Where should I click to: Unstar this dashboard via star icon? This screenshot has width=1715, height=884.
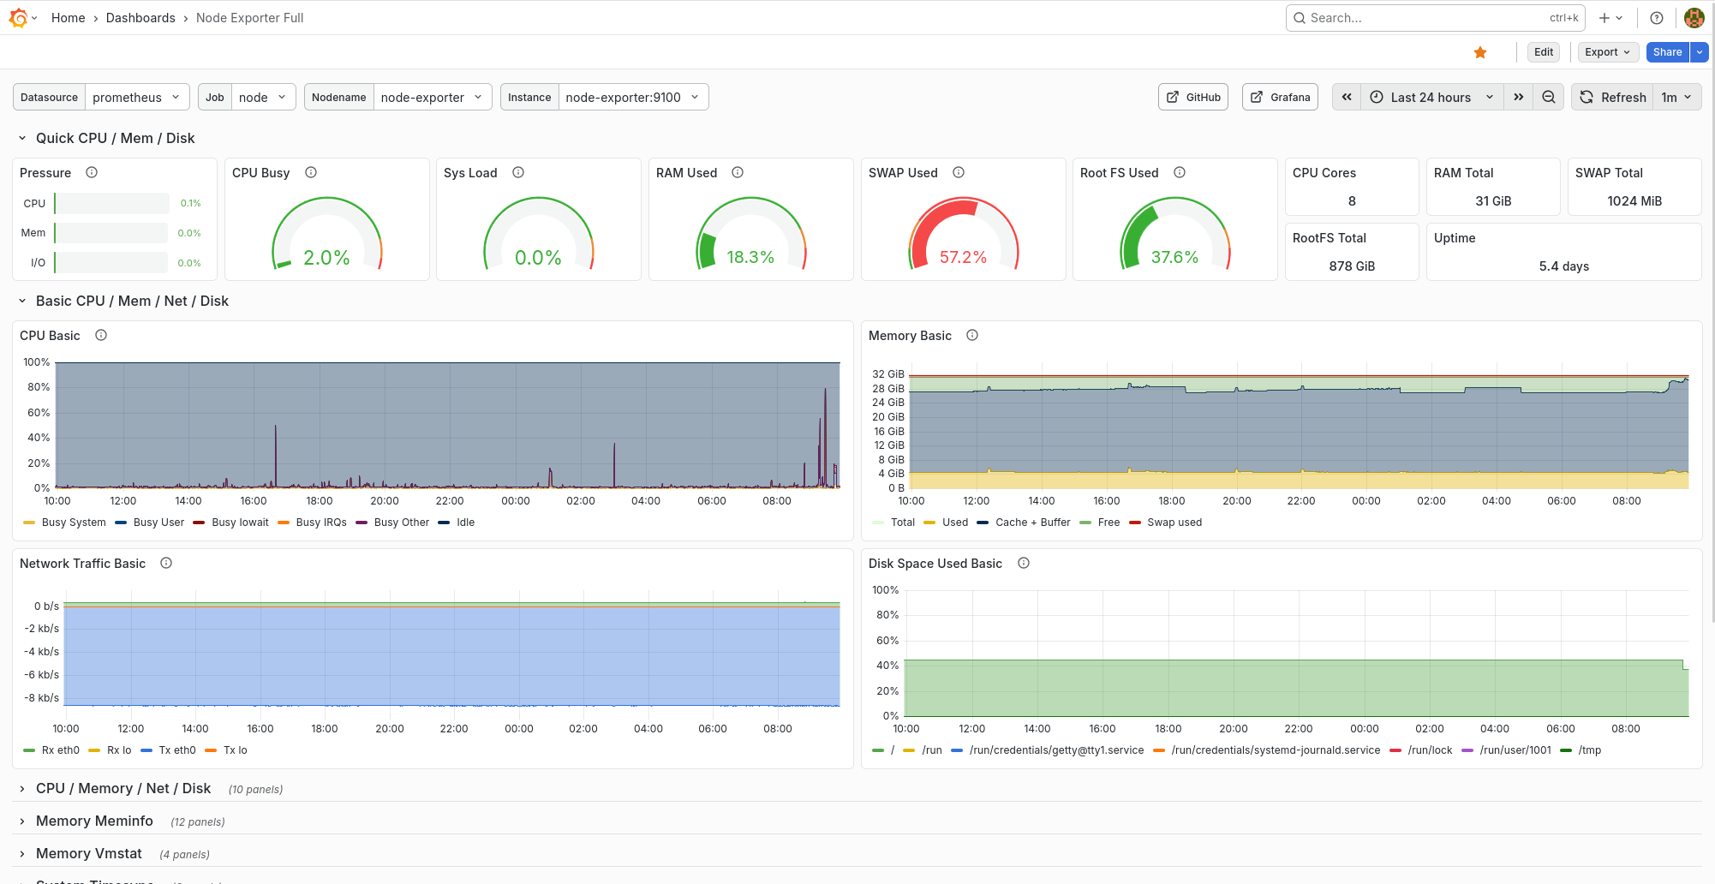point(1479,52)
